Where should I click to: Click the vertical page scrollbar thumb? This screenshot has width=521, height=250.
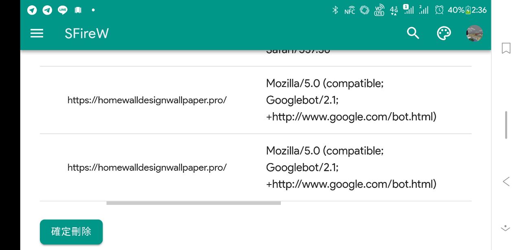(x=506, y=125)
